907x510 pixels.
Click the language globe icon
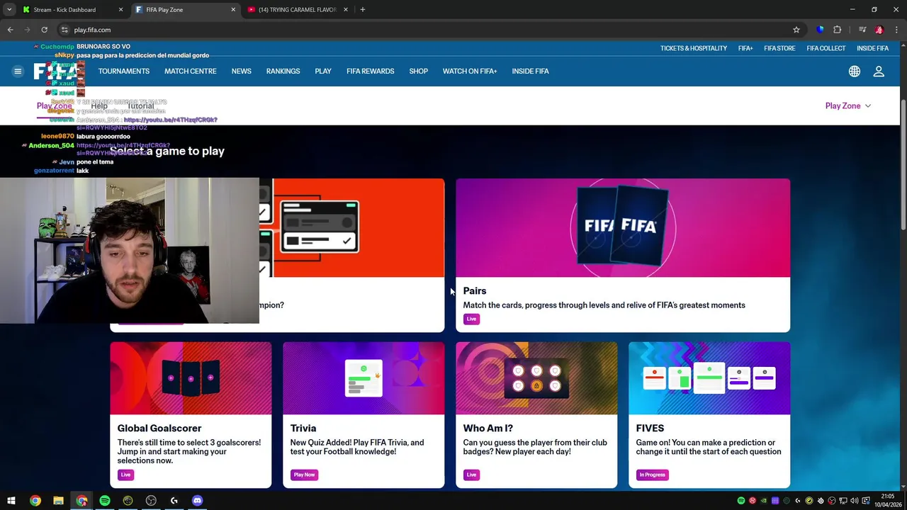(855, 72)
